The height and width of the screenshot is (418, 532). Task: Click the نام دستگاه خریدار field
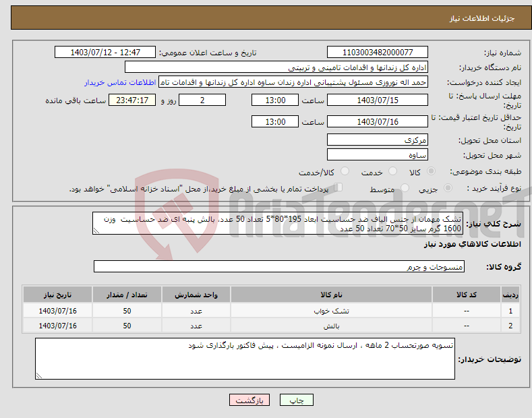point(276,67)
